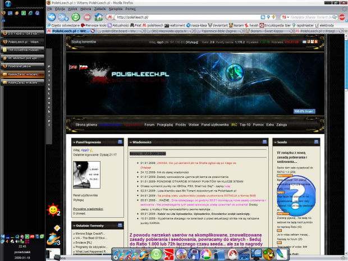The height and width of the screenshot is (261, 348).
Task: Click the Firefox quick launch icon in the sidebar
Action: 3,13
